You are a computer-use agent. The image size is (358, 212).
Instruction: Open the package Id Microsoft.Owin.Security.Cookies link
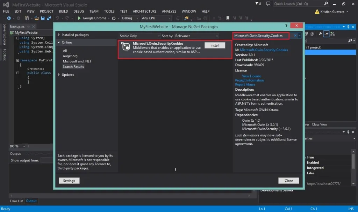click(264, 50)
